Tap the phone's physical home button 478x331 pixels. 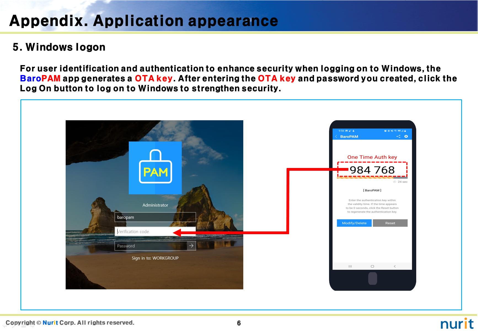click(372, 278)
